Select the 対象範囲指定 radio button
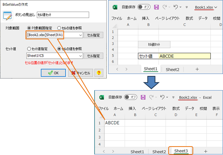This screenshot has width=223, height=155. (29, 28)
